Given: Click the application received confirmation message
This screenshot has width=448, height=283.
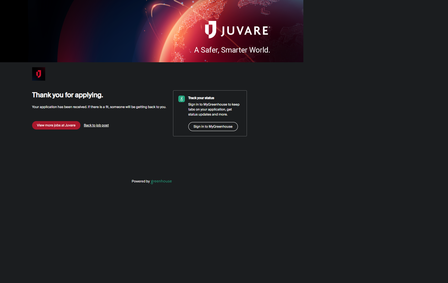Looking at the screenshot, I should (99, 107).
